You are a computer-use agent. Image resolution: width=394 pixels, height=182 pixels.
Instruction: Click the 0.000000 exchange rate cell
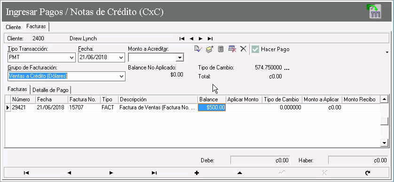[282, 107]
